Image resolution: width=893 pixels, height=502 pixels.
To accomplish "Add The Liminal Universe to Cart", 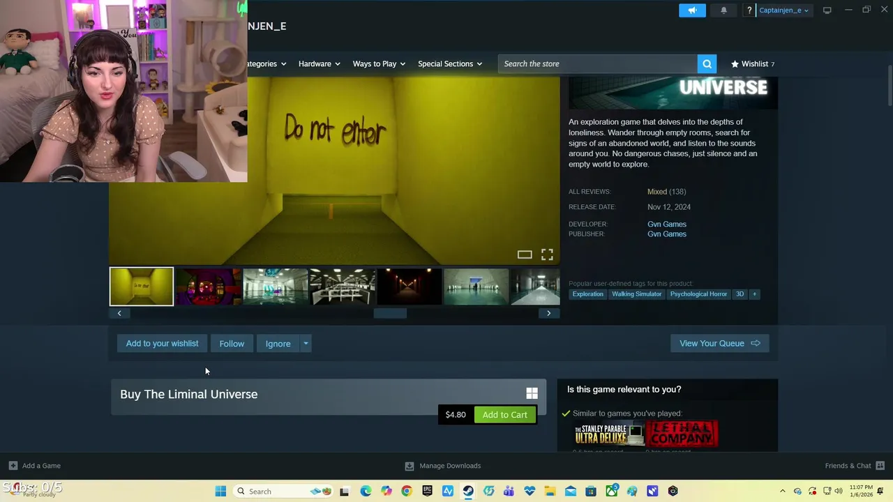I will coord(504,415).
